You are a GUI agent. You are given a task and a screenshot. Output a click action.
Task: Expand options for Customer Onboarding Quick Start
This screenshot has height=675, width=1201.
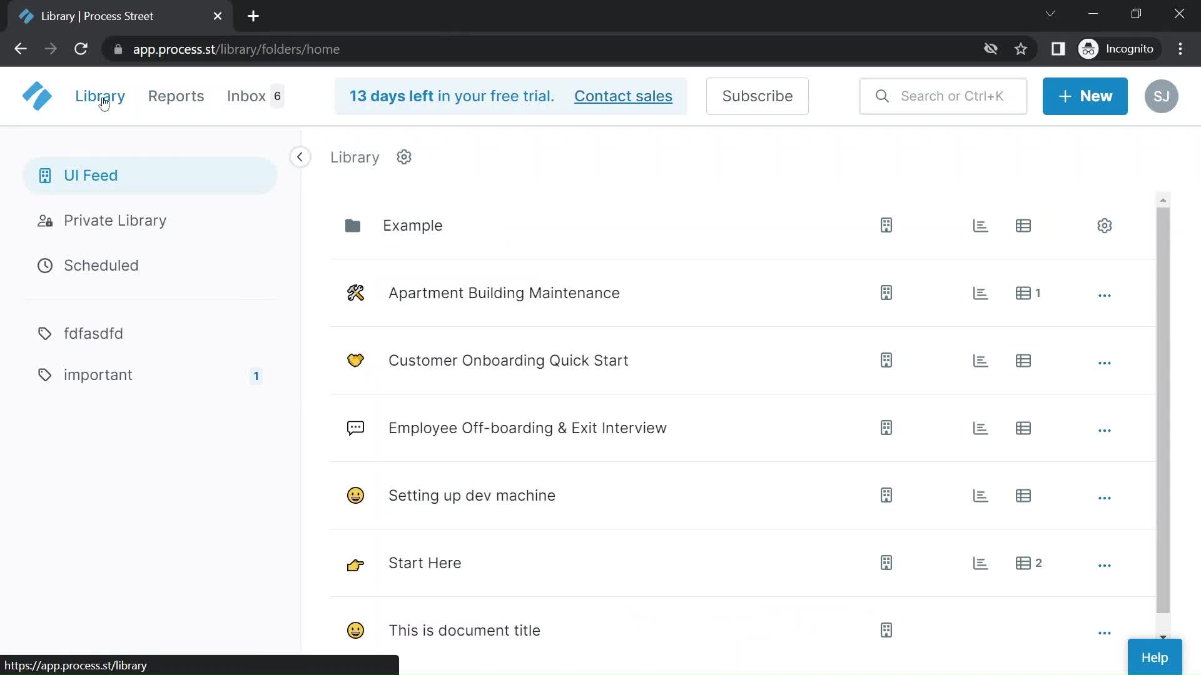[1105, 360]
